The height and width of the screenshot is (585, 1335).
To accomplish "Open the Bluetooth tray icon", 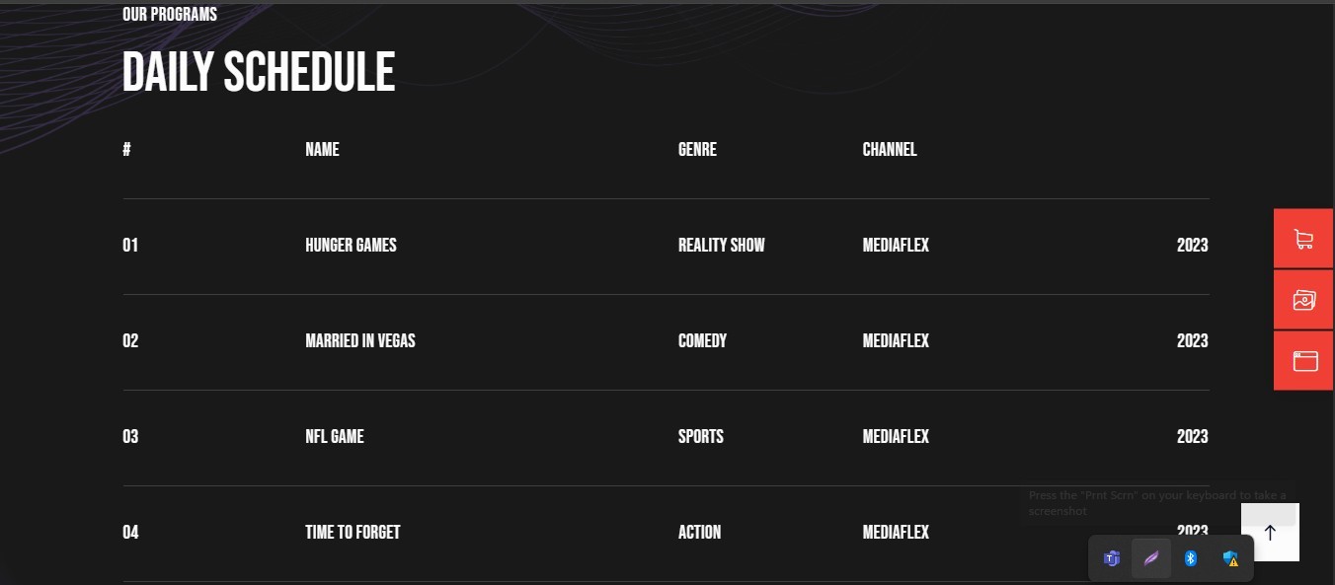I will coord(1191,558).
